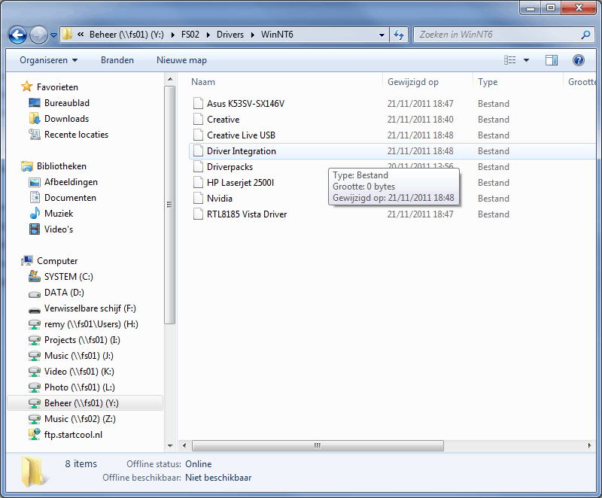Viewport: 602px width, 498px height.
Task: Select Computer in the navigation pane
Action: click(57, 261)
